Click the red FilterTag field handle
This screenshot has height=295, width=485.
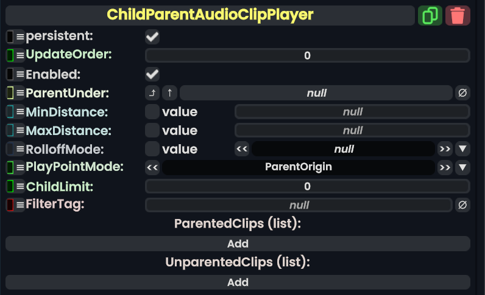click(10, 205)
